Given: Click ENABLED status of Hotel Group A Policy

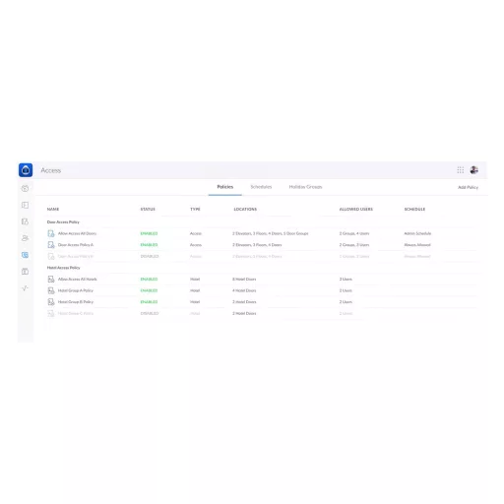Looking at the screenshot, I should (x=149, y=290).
